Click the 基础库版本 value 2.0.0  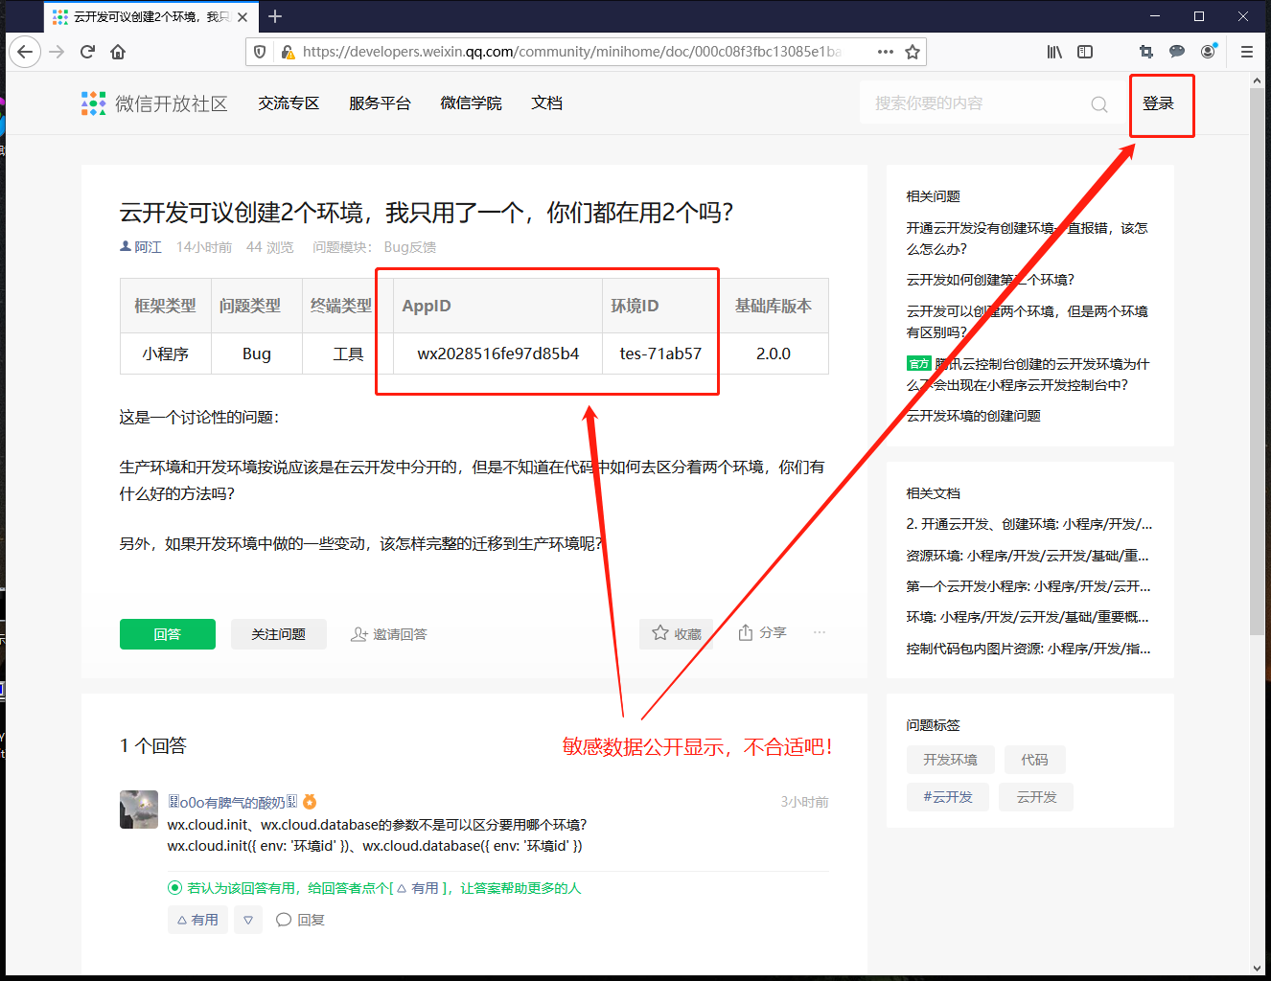pos(774,354)
